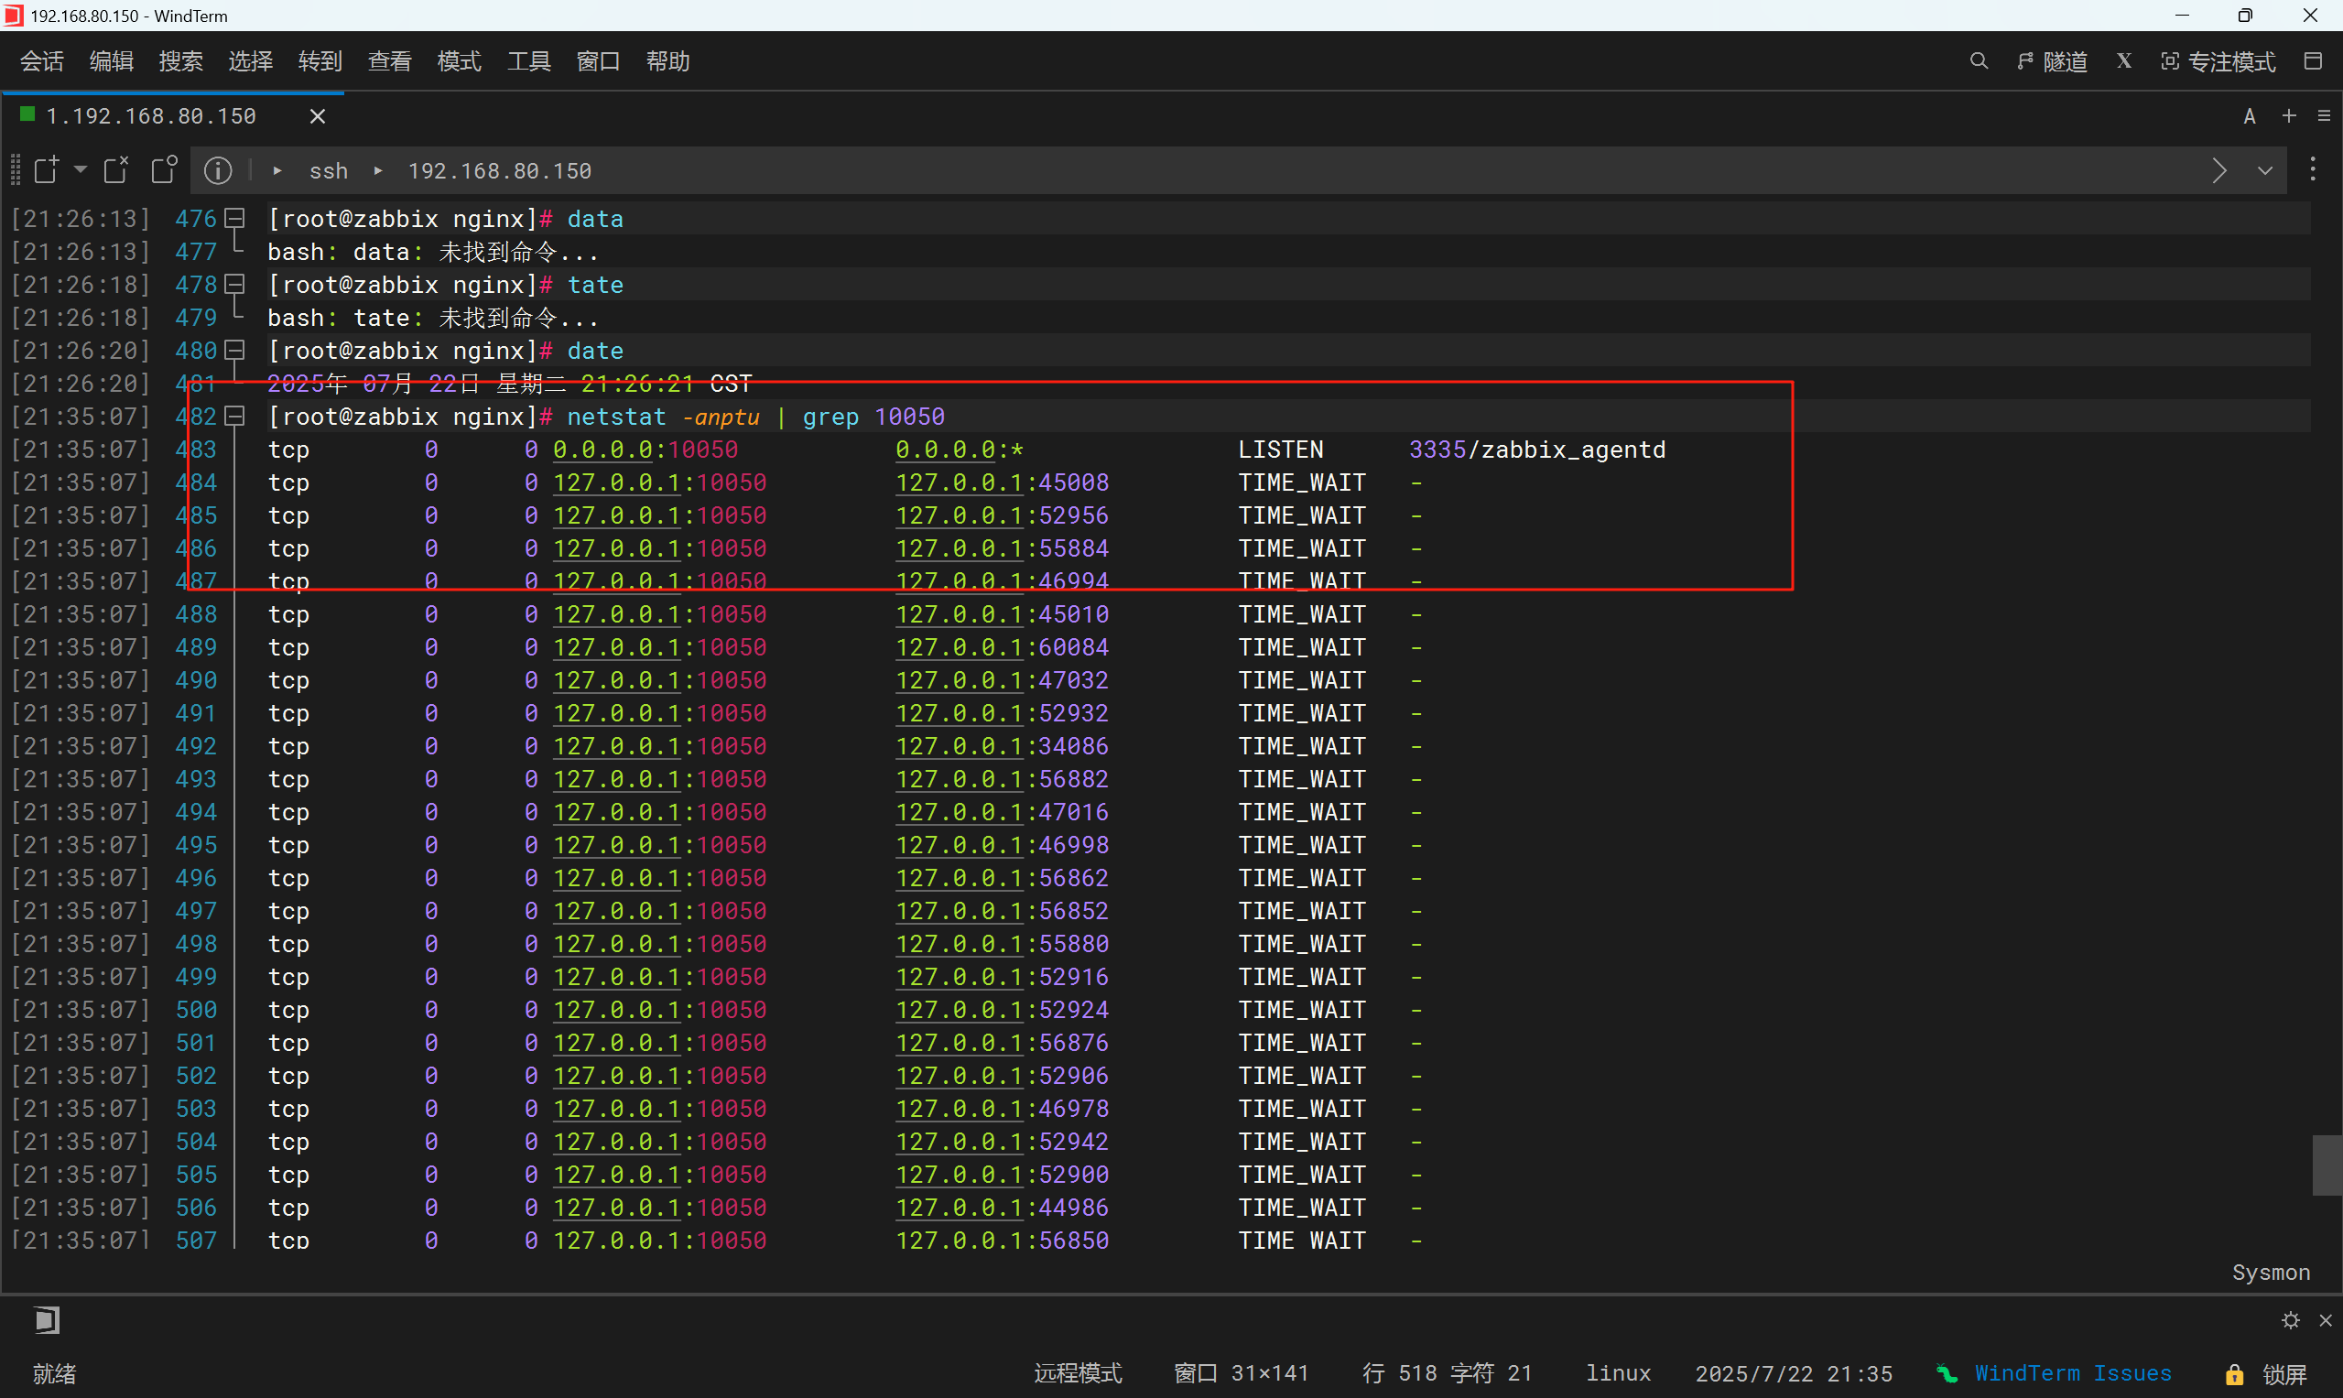Open the vertical three-dot toolbar menu
The image size is (2343, 1398).
click(2313, 169)
